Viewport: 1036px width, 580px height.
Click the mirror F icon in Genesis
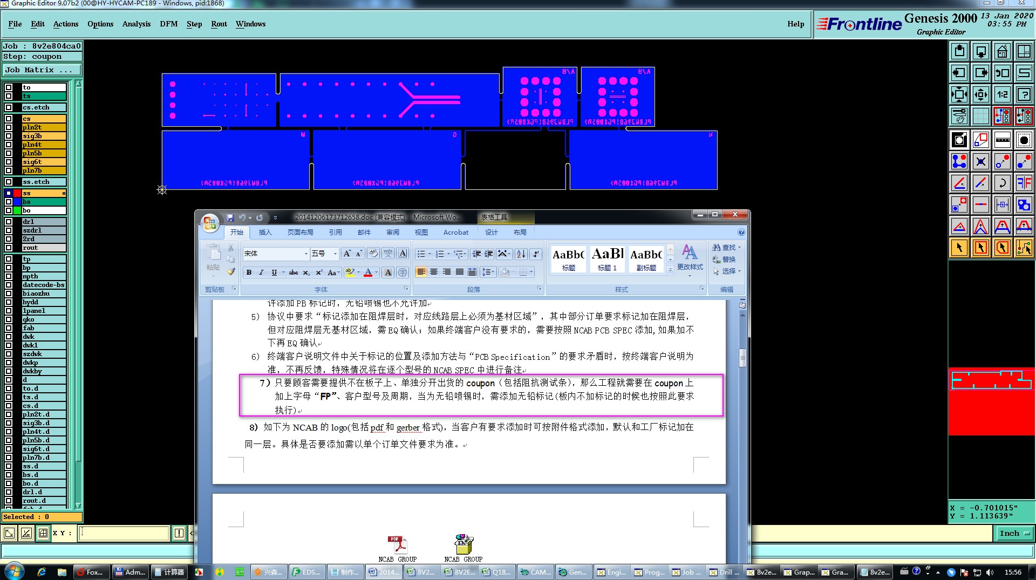(1024, 183)
